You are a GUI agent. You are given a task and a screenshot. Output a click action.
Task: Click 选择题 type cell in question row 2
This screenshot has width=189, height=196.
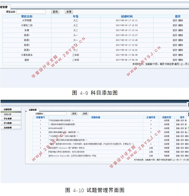click(x=167, y=124)
